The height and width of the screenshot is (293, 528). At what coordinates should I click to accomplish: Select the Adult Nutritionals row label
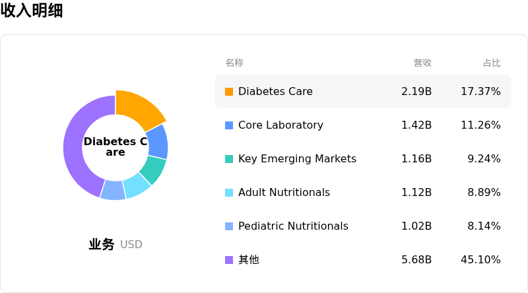[284, 192]
